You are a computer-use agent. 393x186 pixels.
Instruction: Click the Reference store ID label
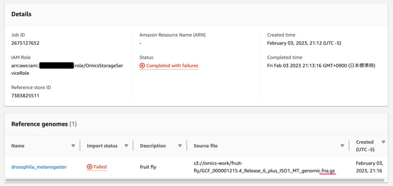point(31,87)
